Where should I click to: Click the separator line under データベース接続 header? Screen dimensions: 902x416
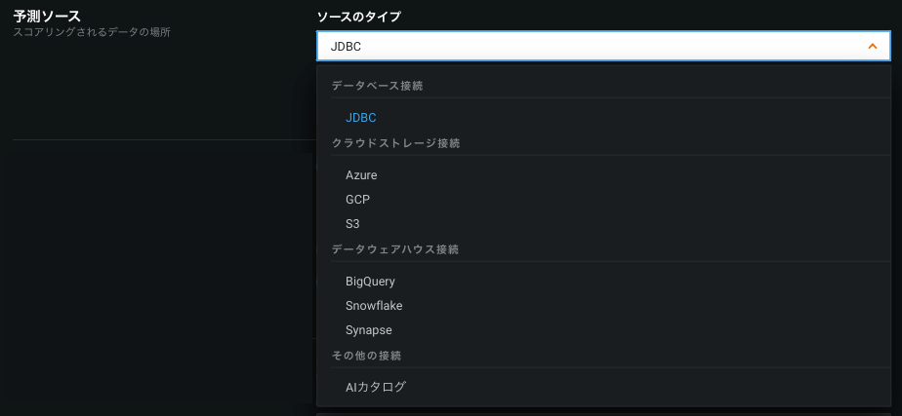pos(603,97)
